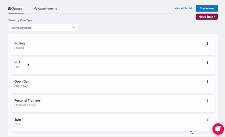Click the Create New button
225x137 pixels.
[207, 9]
